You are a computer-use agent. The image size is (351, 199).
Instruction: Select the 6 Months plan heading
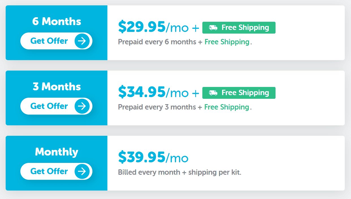click(x=57, y=21)
